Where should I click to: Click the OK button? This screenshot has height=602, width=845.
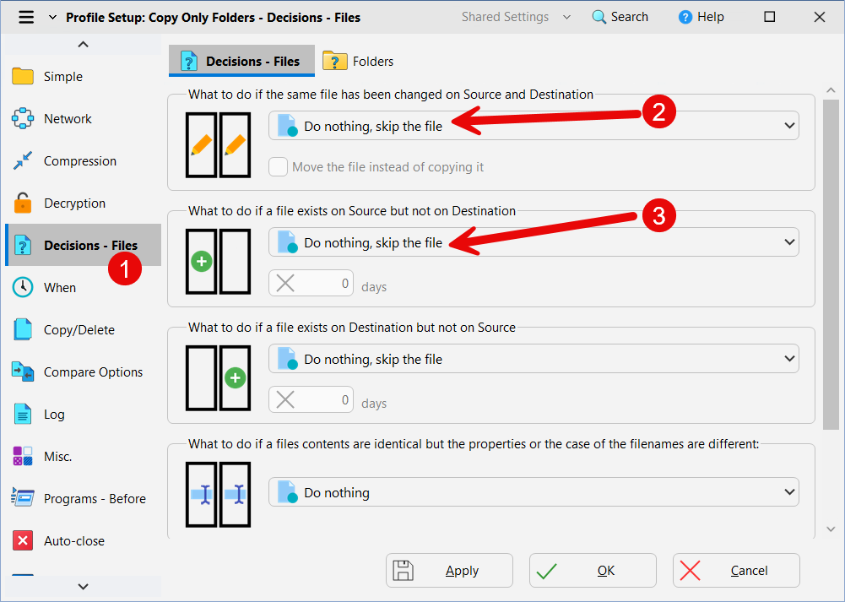(593, 570)
